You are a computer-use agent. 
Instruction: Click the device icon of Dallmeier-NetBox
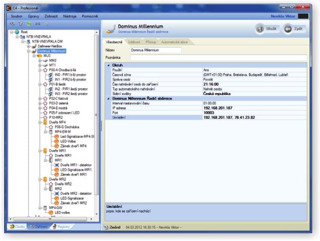tap(34, 46)
